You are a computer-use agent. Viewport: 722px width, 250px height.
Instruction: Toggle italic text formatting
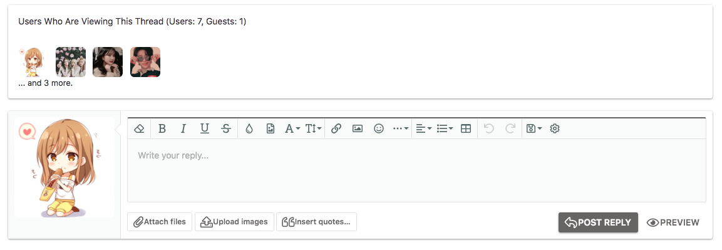coord(183,129)
